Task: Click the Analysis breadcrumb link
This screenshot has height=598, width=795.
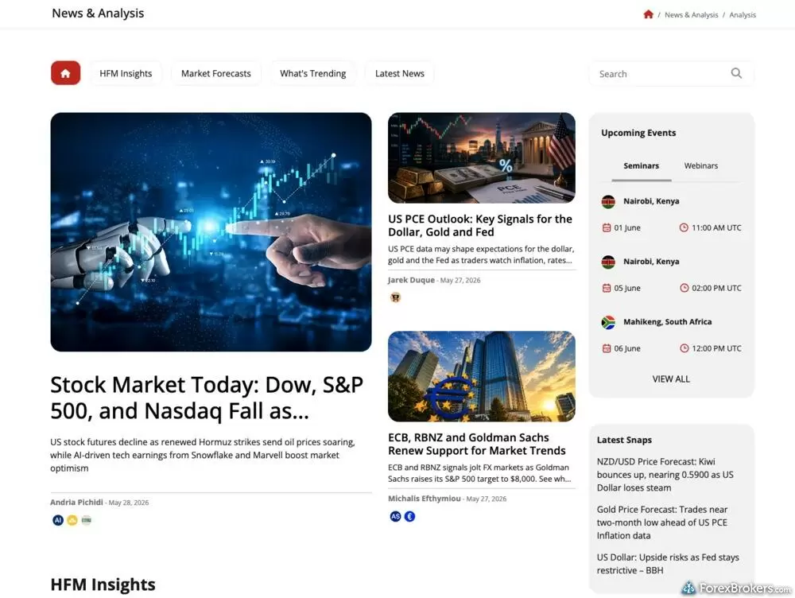Action: coord(743,14)
